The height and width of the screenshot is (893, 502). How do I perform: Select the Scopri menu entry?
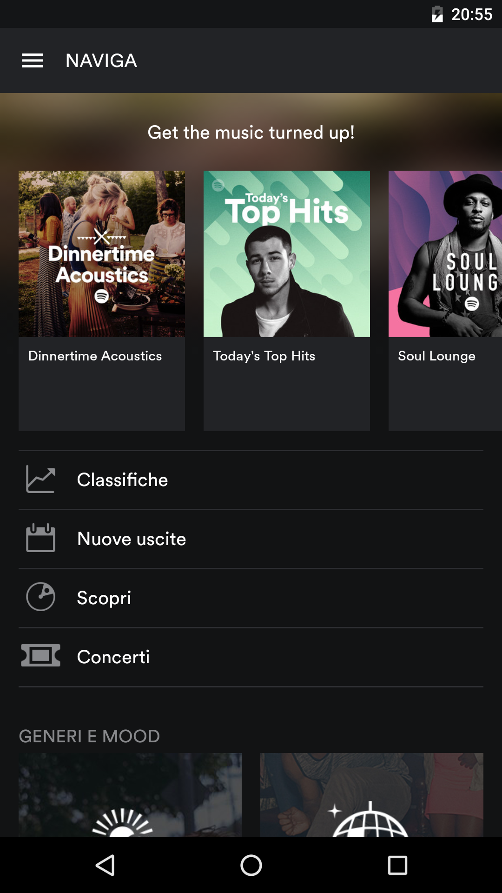coord(104,598)
